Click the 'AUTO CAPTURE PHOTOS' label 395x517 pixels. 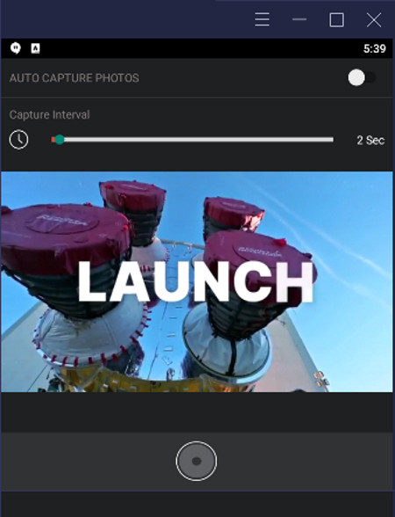74,78
